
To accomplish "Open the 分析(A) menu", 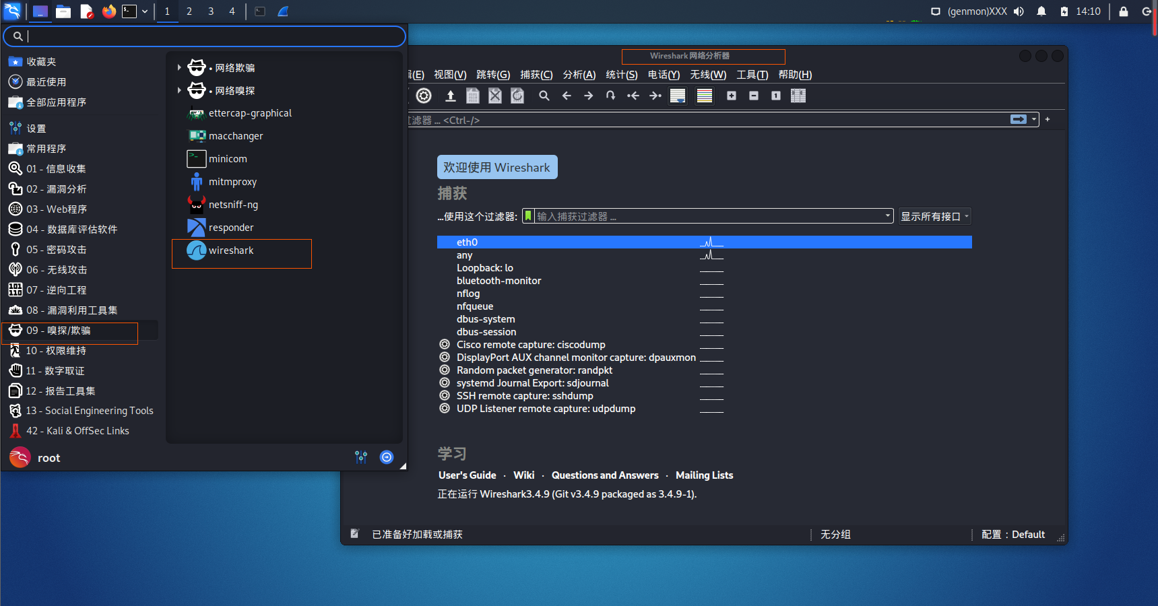I will [579, 75].
